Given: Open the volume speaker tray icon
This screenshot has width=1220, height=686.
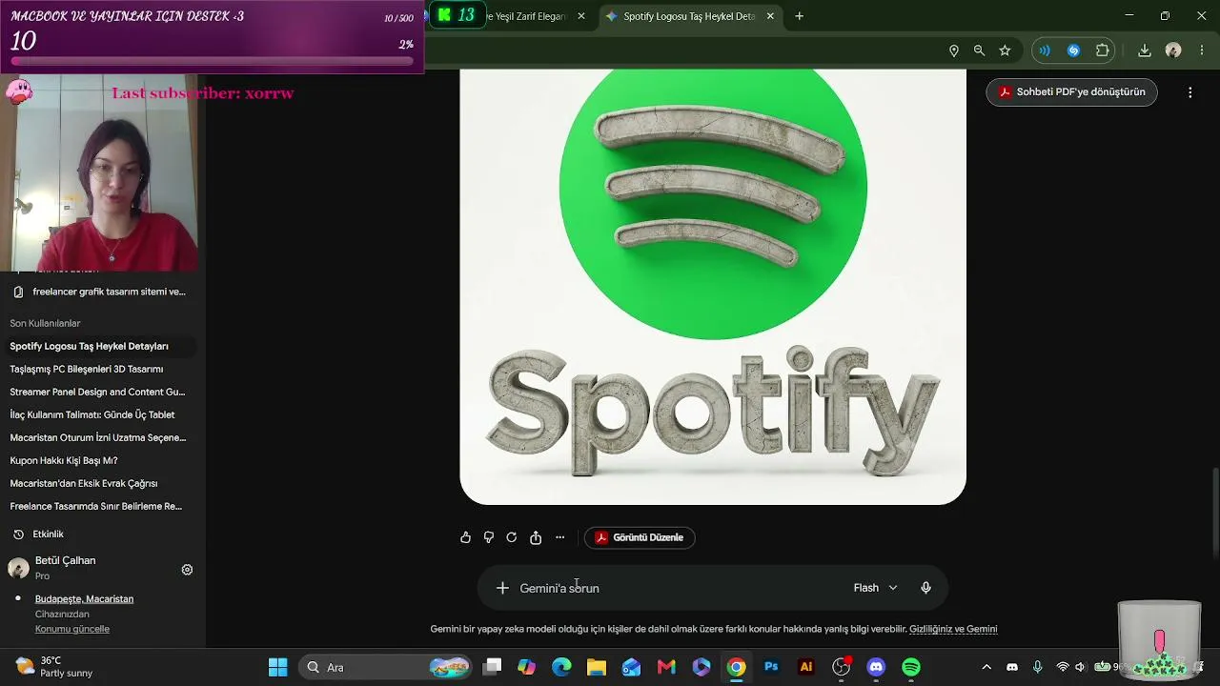Looking at the screenshot, I should [1080, 667].
